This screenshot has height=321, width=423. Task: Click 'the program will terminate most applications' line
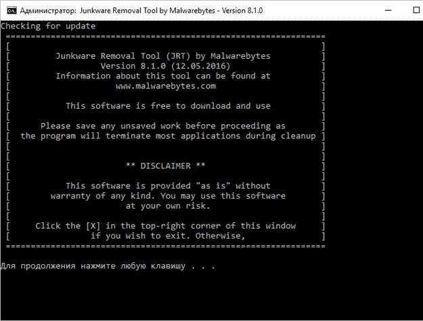[x=168, y=136]
